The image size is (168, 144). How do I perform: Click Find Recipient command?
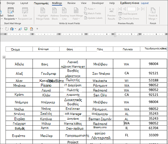pyautogui.click(x=128, y=14)
